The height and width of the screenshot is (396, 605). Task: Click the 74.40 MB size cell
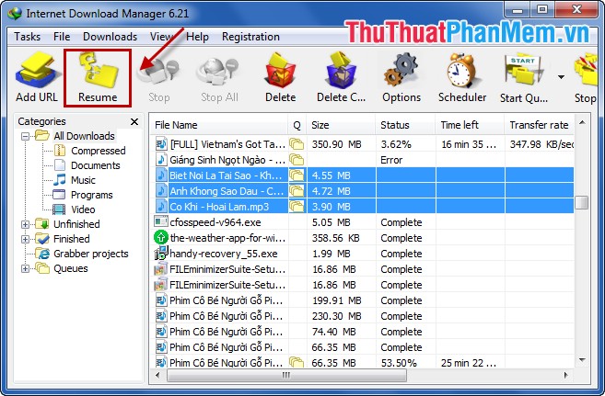(x=333, y=332)
